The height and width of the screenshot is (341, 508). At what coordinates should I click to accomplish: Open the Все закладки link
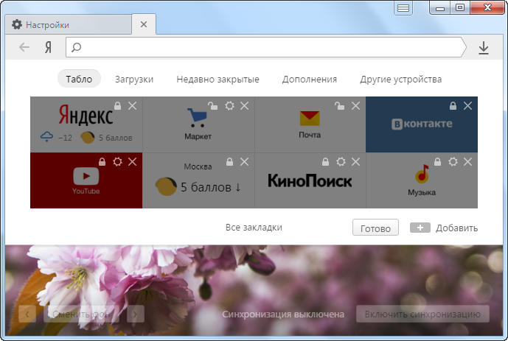(x=254, y=228)
